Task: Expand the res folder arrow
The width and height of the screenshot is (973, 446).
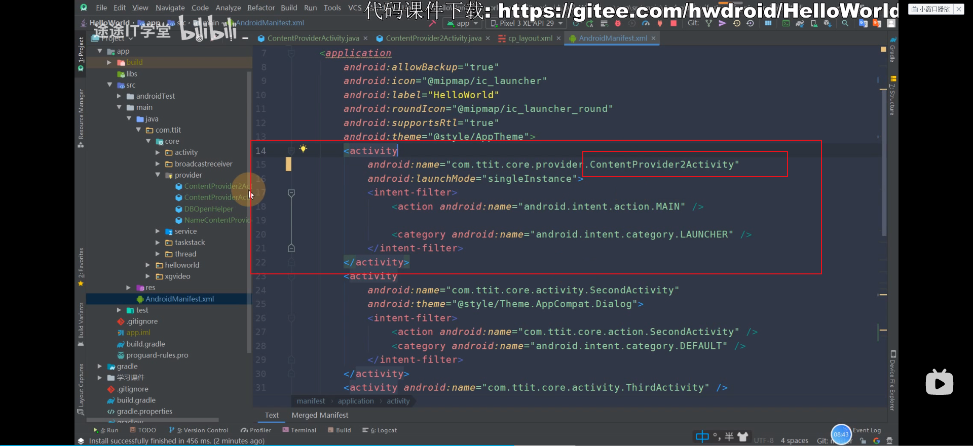Action: (129, 288)
